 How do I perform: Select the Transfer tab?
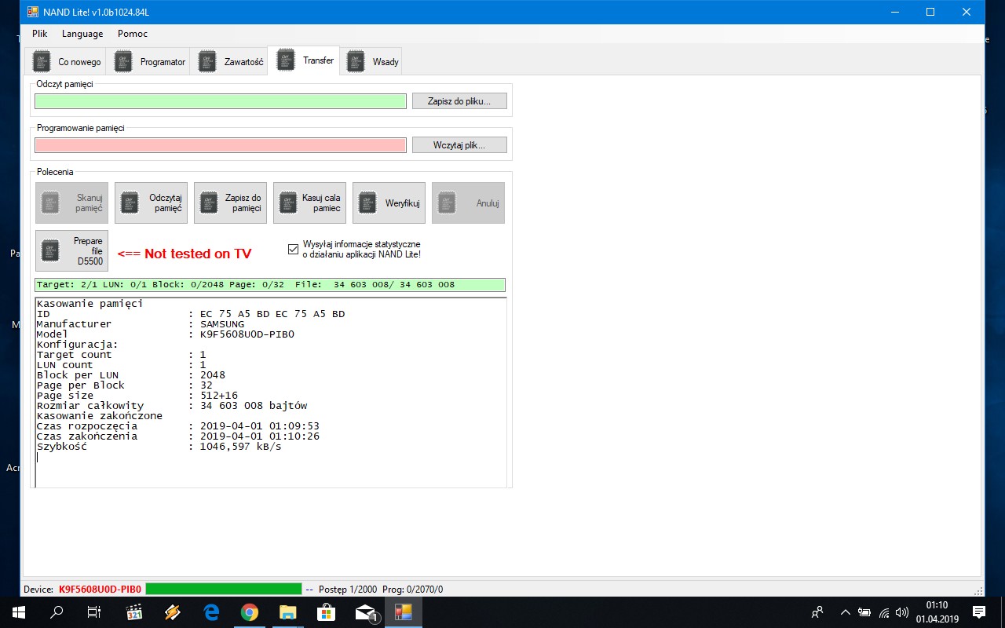click(x=303, y=60)
